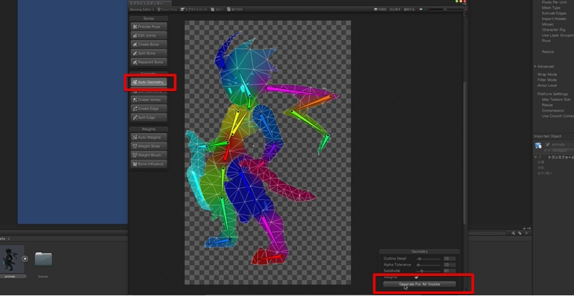The image size is (574, 296).
Task: Click the Compression label in Inspector
Action: pyautogui.click(x=553, y=110)
